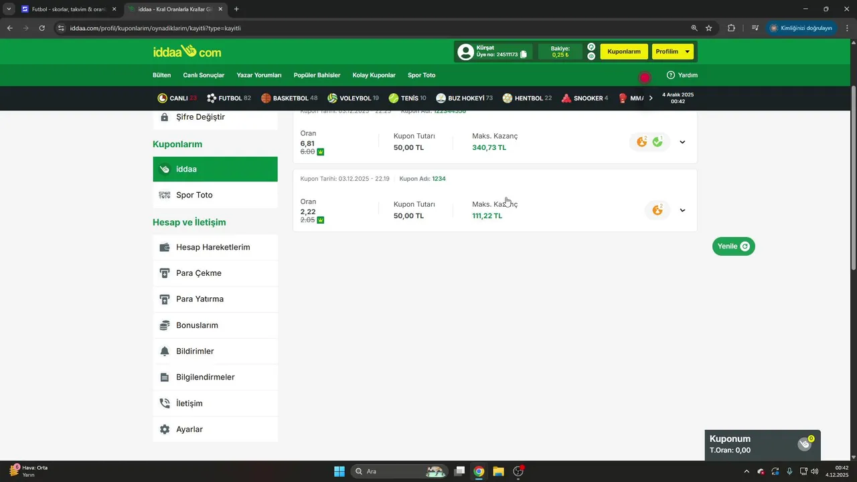Open Bonuslarım in the sidebar
Viewport: 857px width, 482px height.
[215, 325]
